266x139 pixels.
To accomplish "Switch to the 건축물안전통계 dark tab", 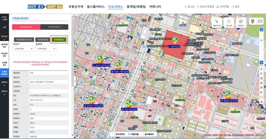I will coord(54,27).
